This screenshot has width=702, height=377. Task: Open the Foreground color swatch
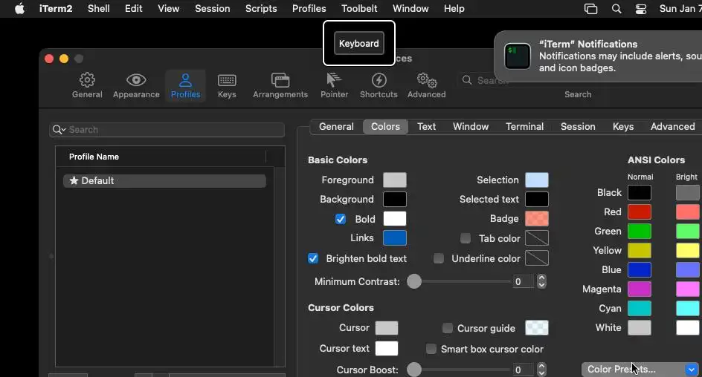click(x=395, y=180)
